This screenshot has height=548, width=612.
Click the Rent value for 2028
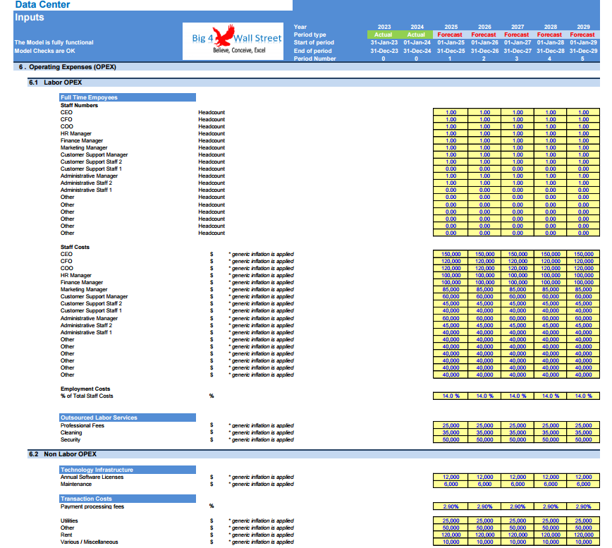click(550, 535)
